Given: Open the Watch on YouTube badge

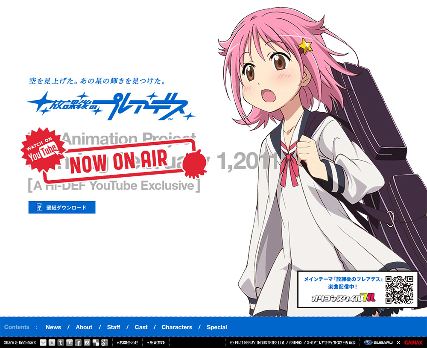Looking at the screenshot, I should tap(42, 150).
